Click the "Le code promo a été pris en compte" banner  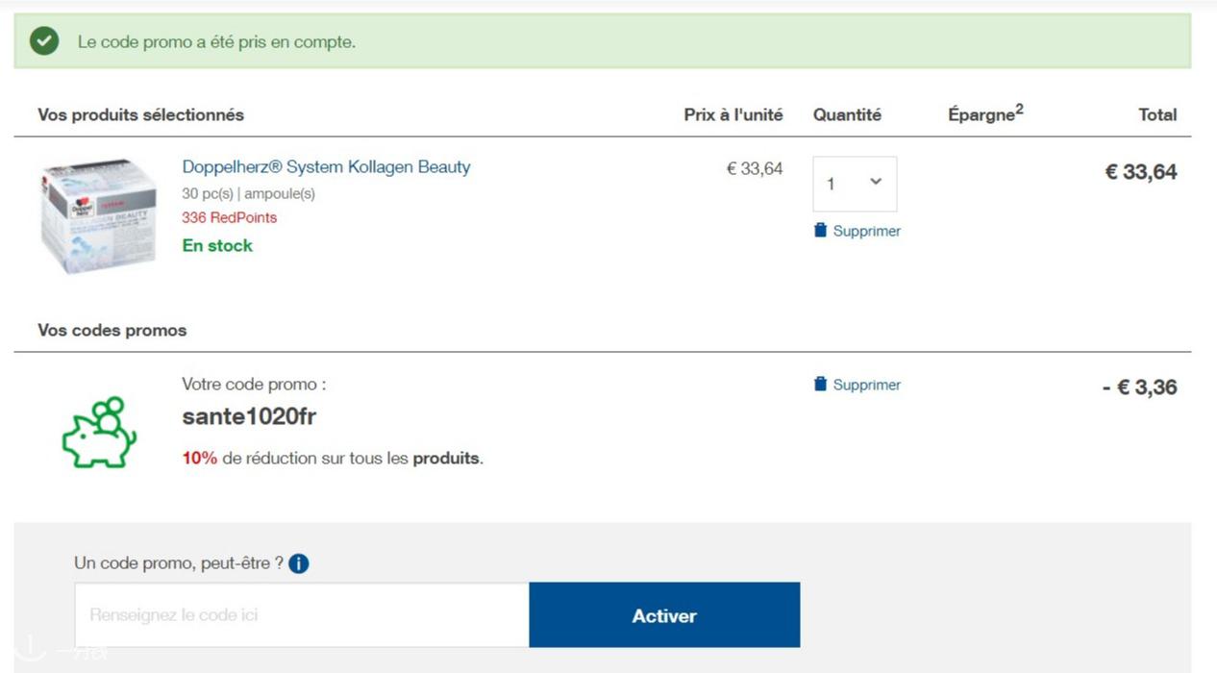(603, 41)
